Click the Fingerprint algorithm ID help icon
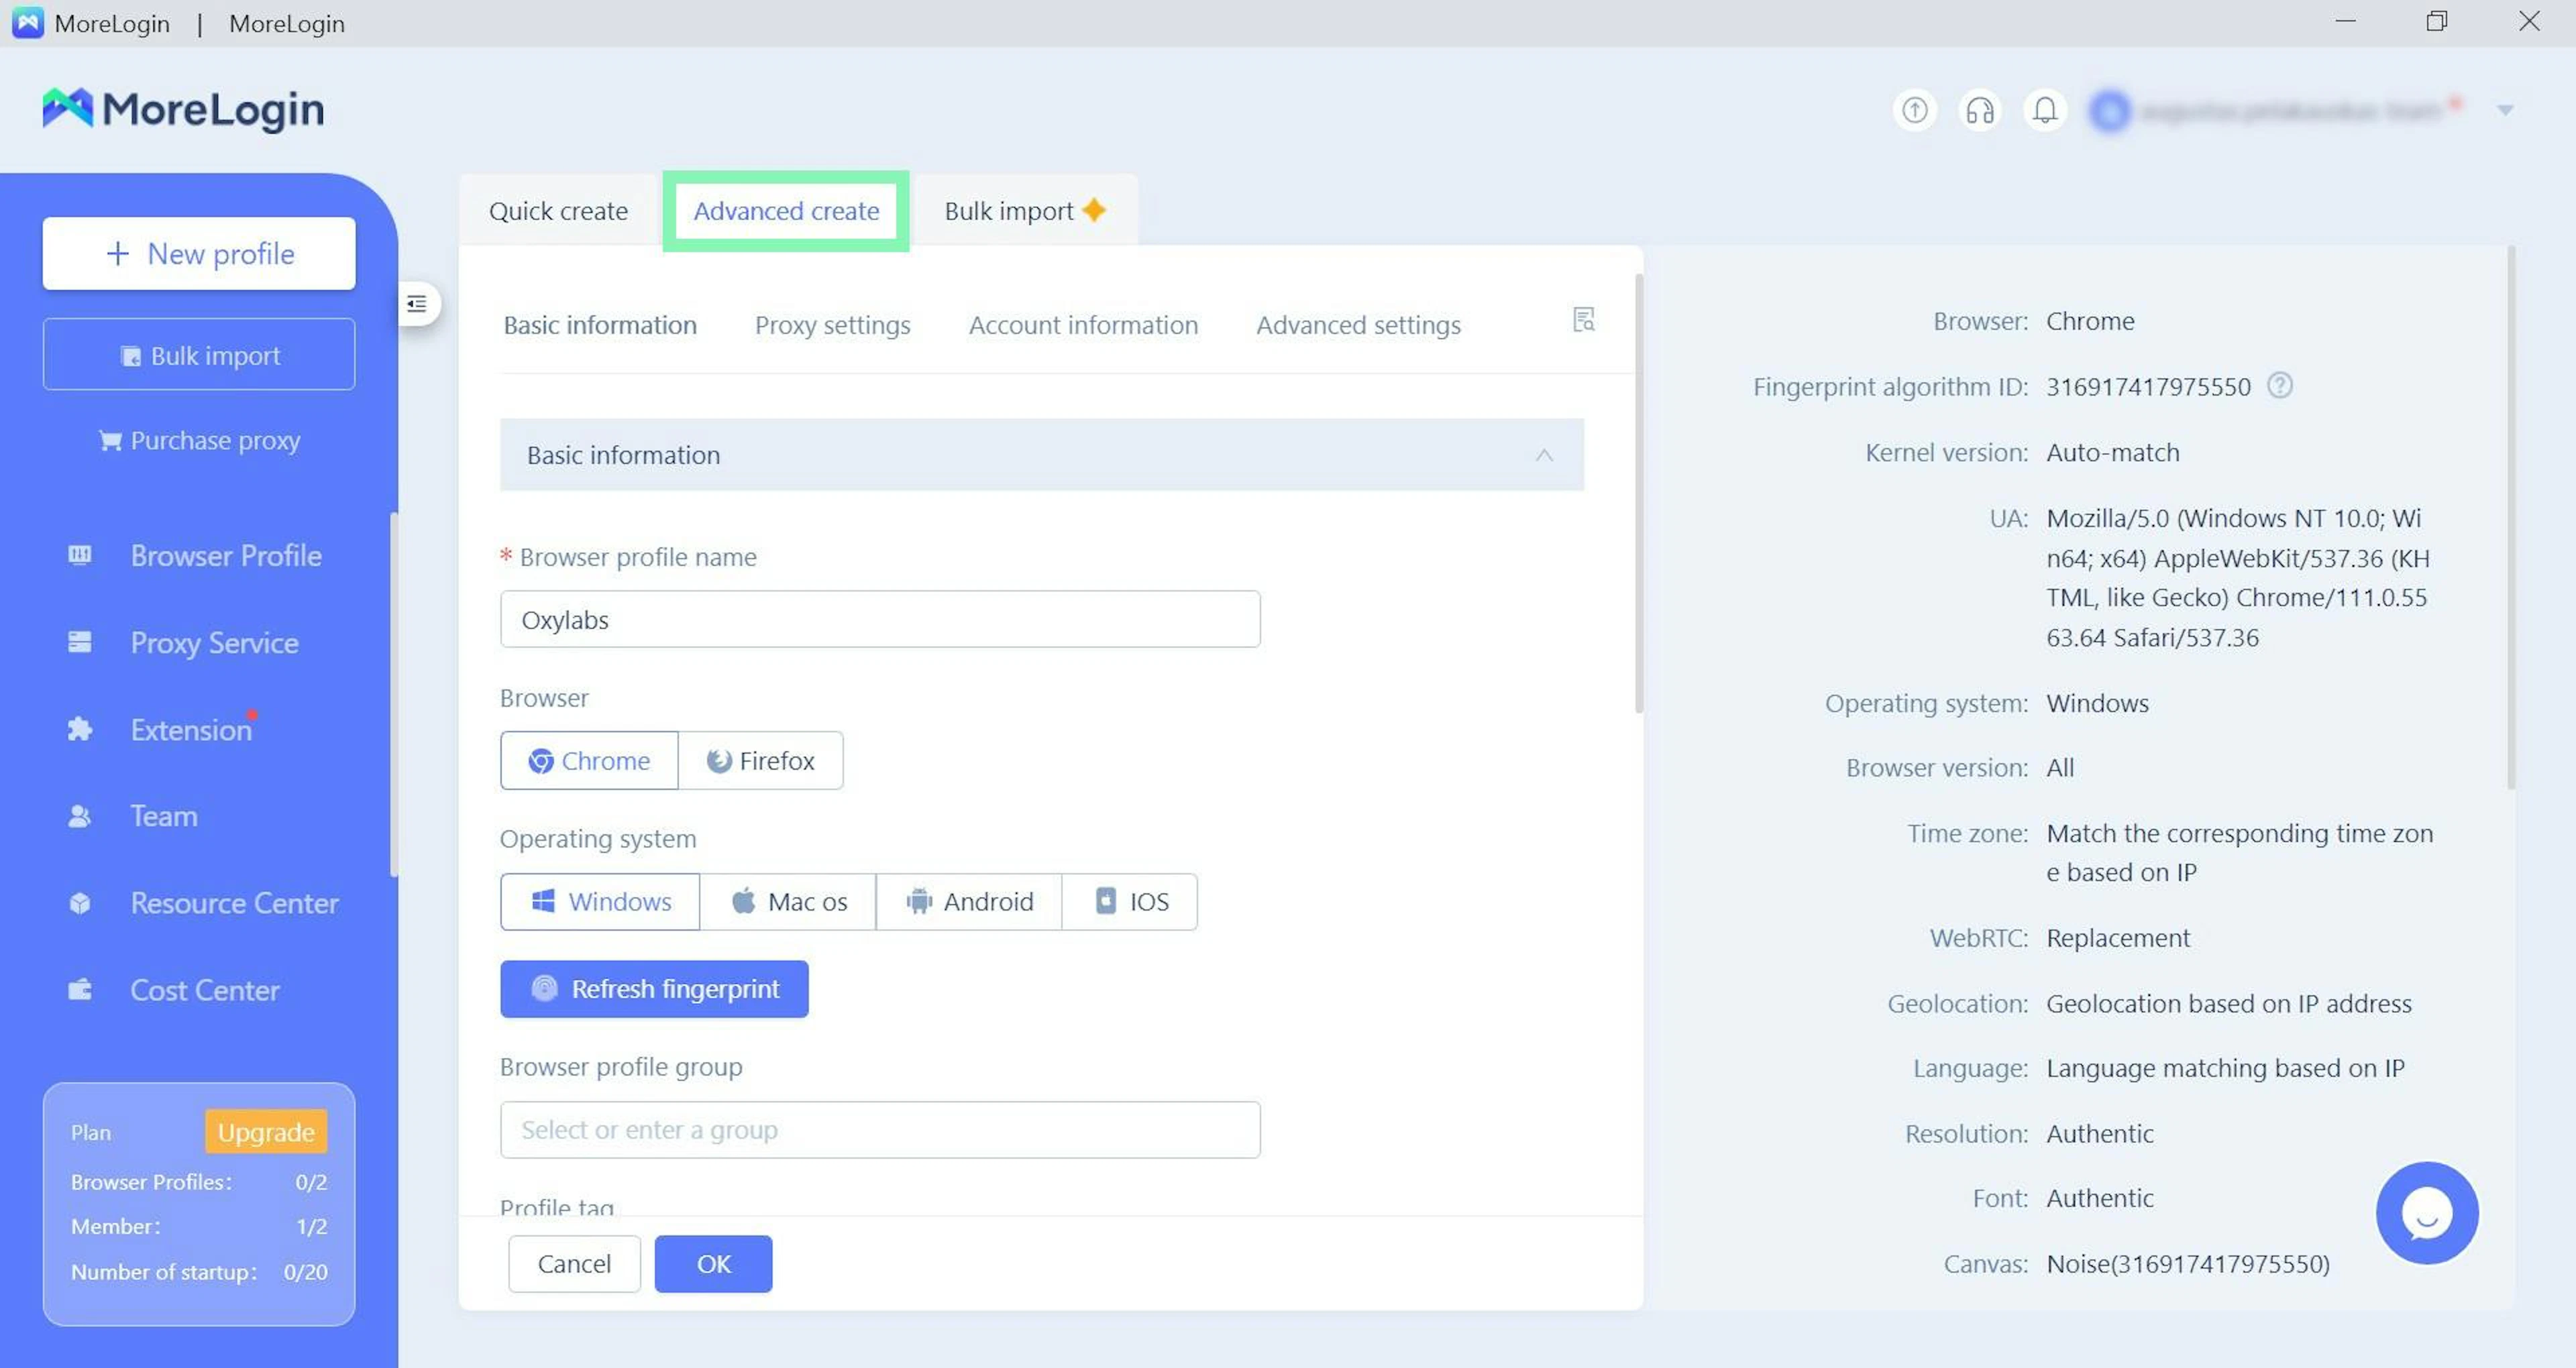The image size is (2576, 1368). coord(2279,386)
